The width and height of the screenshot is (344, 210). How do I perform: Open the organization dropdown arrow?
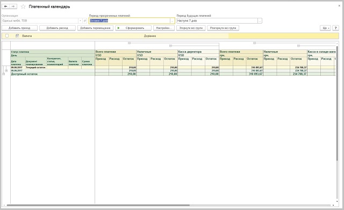[x=80, y=21]
